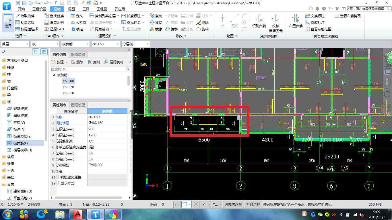
Task: Click the 层间复制 button
Action: point(114,62)
